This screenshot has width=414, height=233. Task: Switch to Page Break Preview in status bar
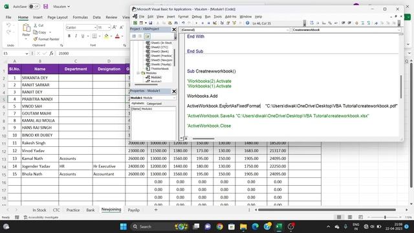(361, 217)
